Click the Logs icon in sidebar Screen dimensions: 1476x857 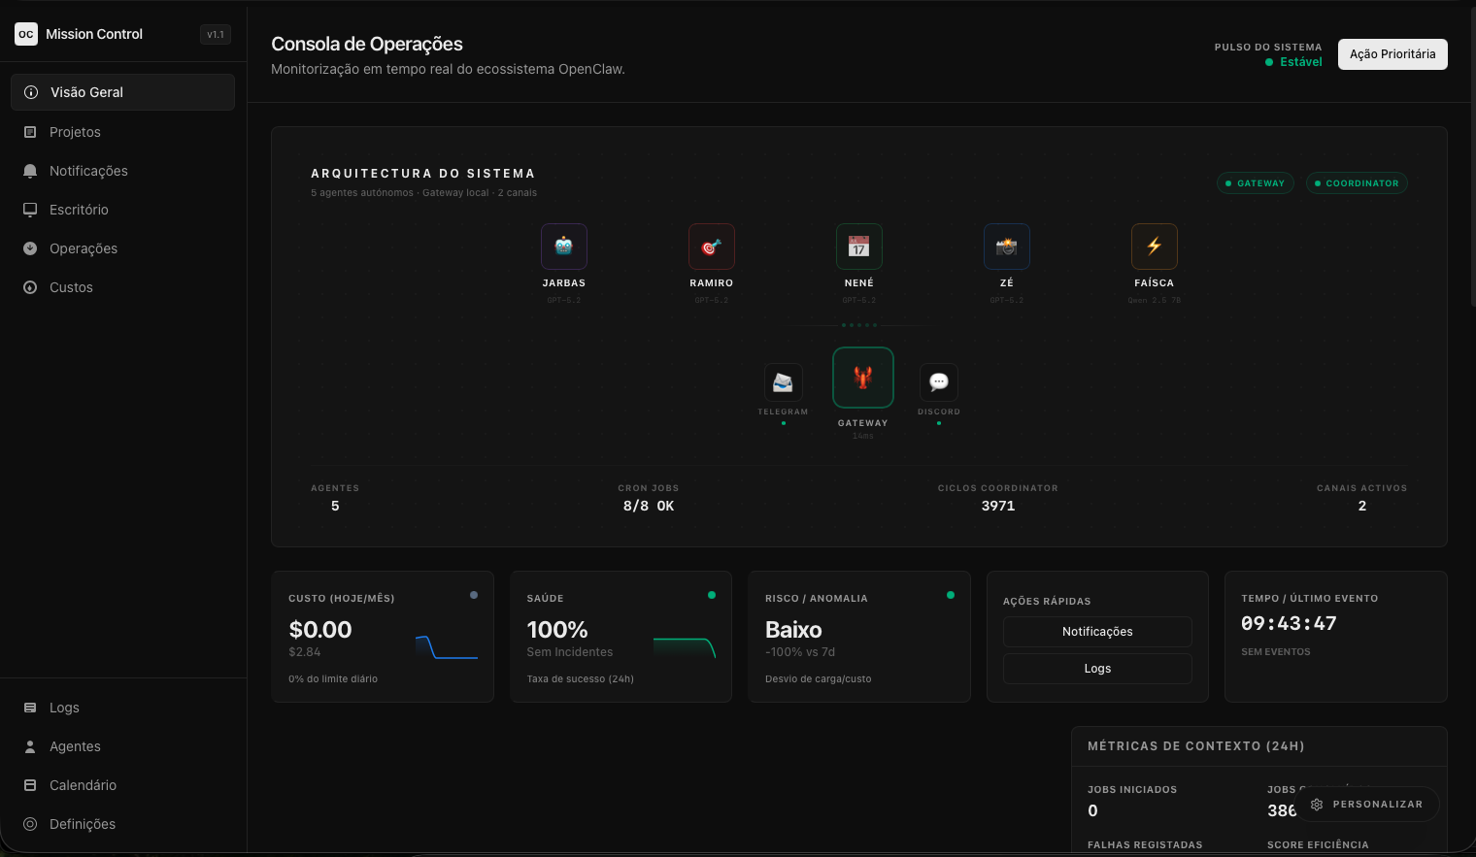30,708
